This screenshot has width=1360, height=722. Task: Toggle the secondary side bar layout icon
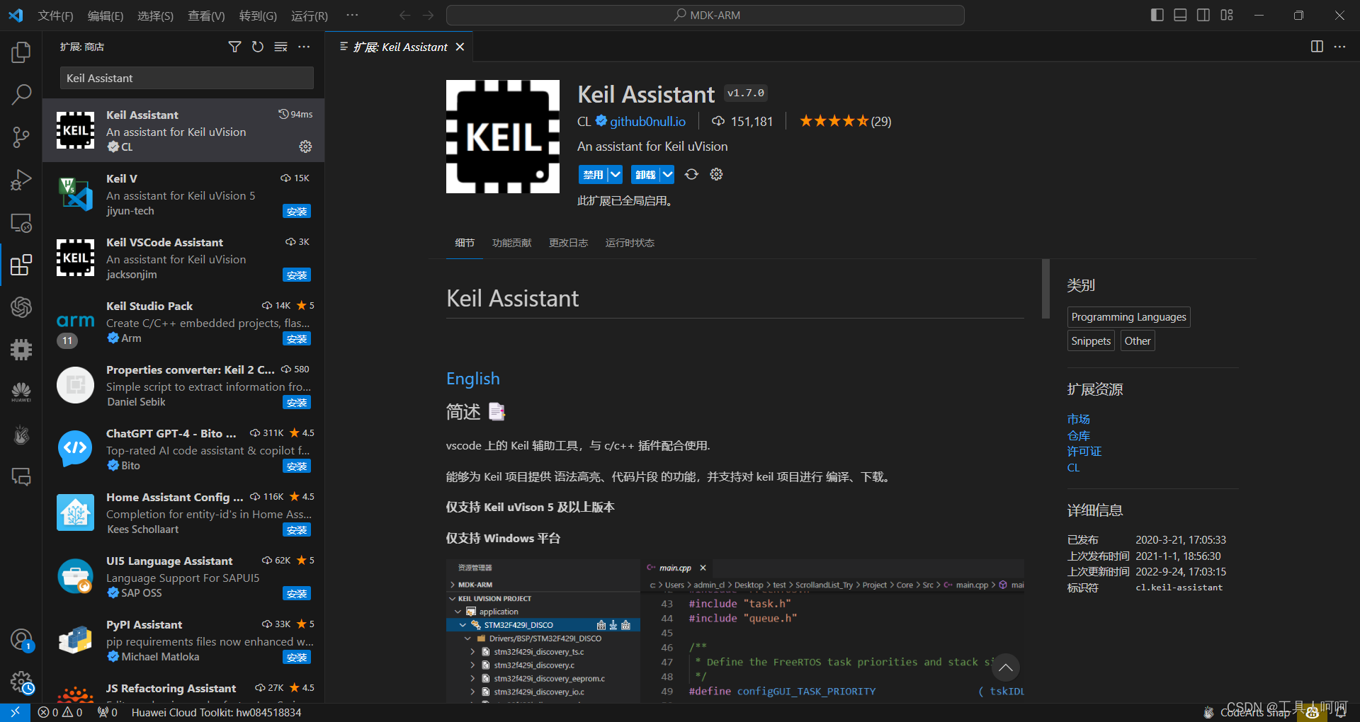click(x=1203, y=15)
